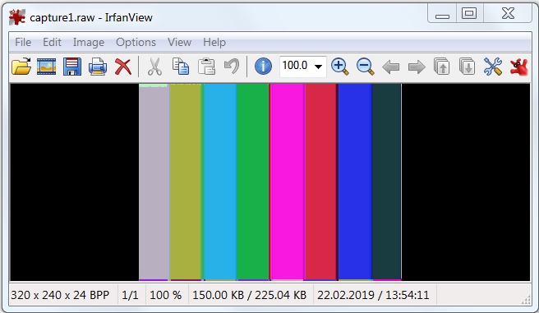Click status text "150.00 KB / 225.04 KB"
Screen dimensions: 539x313
[x=249, y=295]
